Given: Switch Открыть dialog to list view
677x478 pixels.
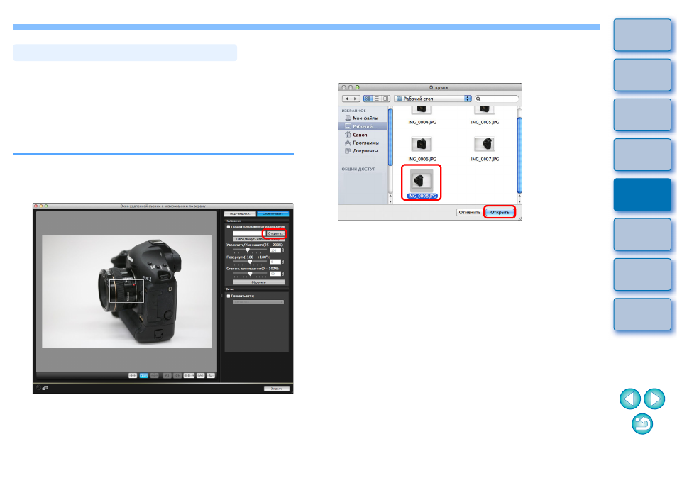Looking at the screenshot, I should tap(377, 99).
